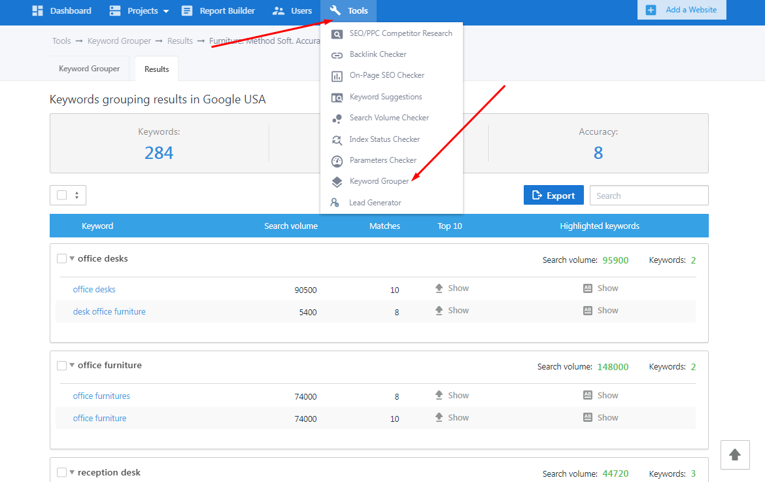Image resolution: width=765 pixels, height=482 pixels.
Task: Switch to the Results tab
Action: click(157, 69)
